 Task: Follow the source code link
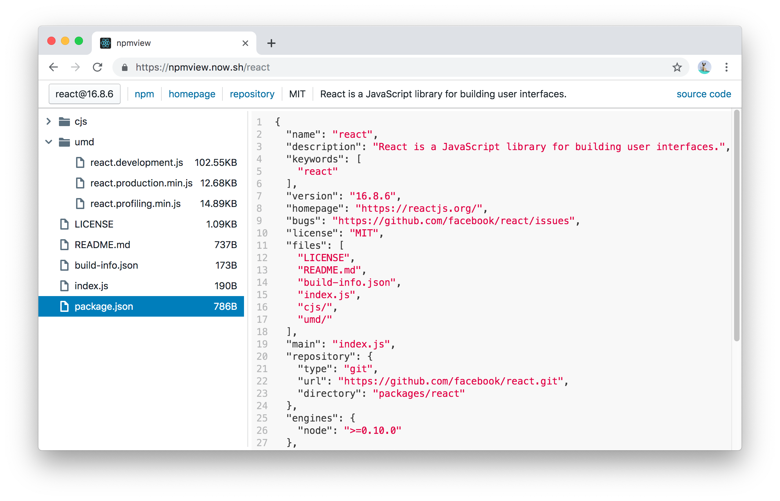pyautogui.click(x=704, y=94)
